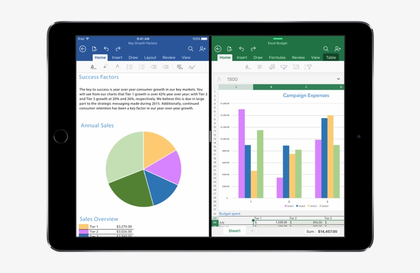
Task: Open paragraph alignment options in Word
Action: 180,67
